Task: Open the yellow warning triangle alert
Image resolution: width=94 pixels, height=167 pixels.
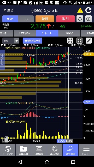Action: click(x=80, y=10)
